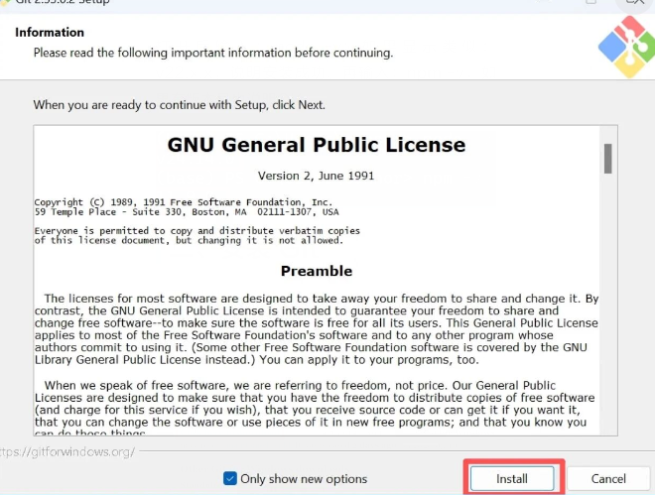Click the Only show new options label text
This screenshot has height=495, width=655.
coord(304,478)
